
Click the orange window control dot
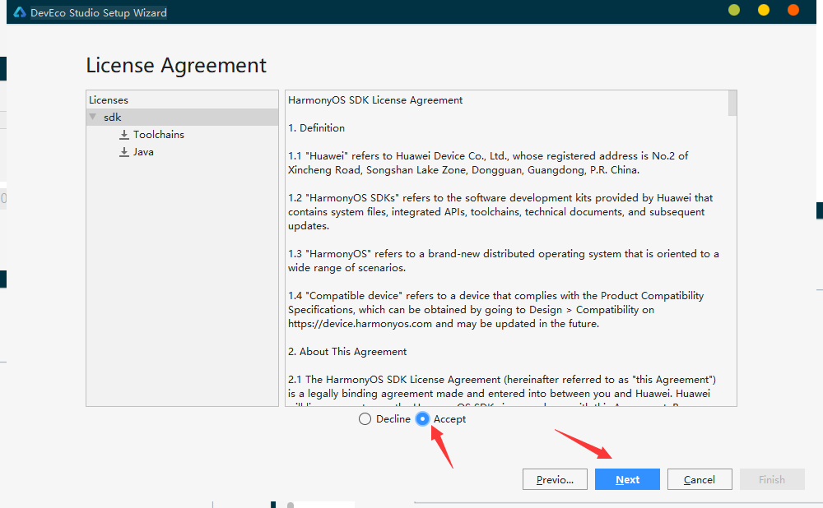[793, 10]
